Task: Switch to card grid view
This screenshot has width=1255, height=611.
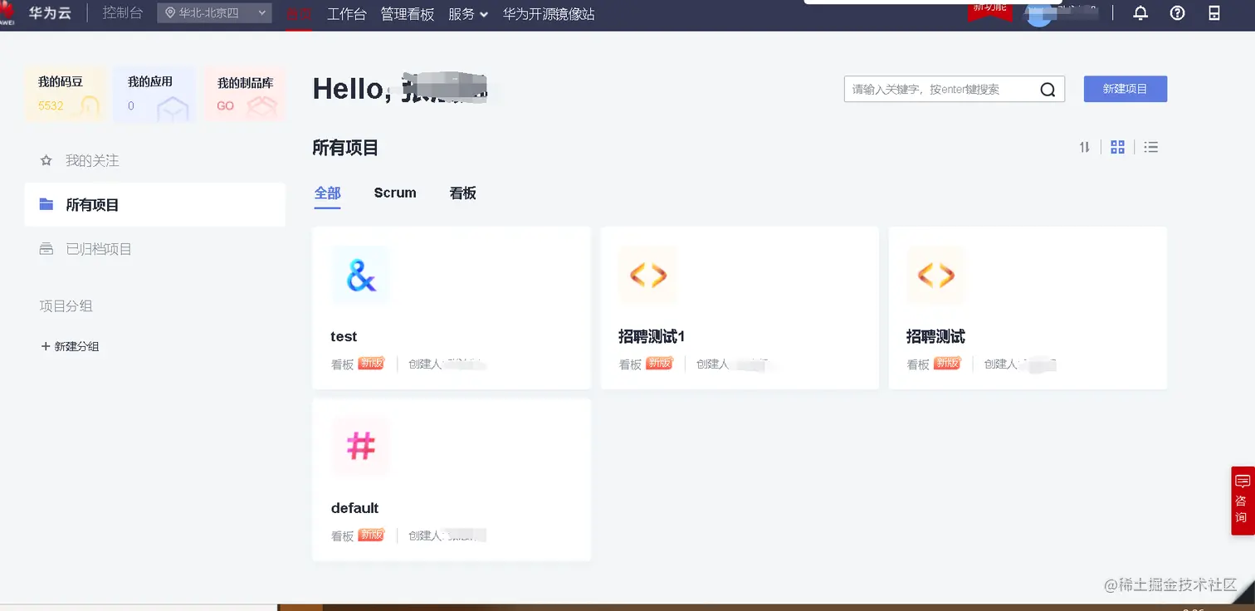Action: tap(1117, 147)
